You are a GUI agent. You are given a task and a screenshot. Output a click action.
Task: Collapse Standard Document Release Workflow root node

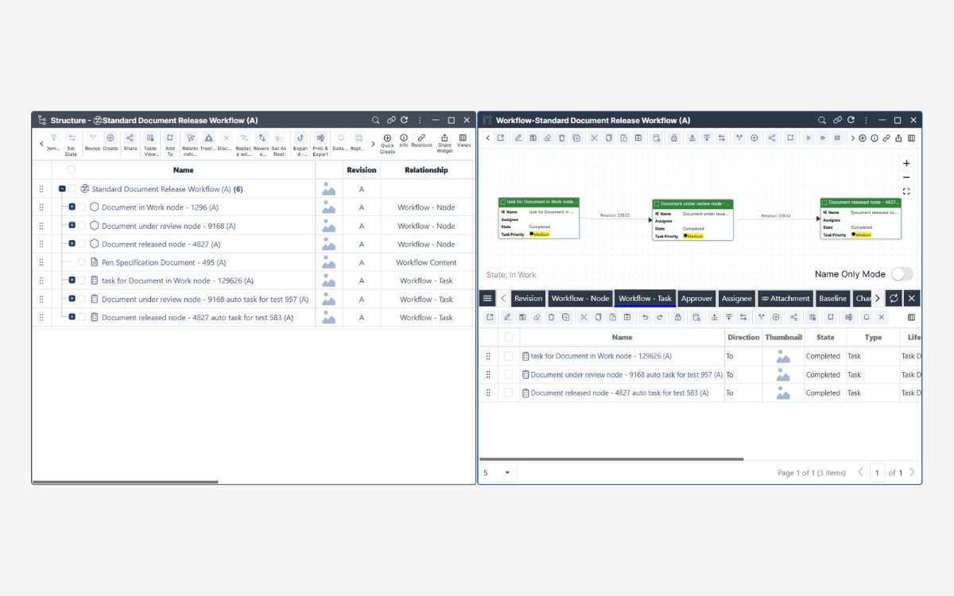click(x=62, y=189)
